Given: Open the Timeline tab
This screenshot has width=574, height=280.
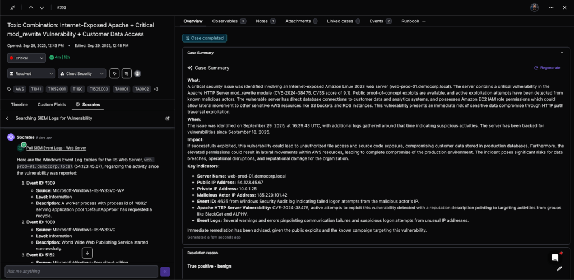Looking at the screenshot, I should (x=19, y=105).
